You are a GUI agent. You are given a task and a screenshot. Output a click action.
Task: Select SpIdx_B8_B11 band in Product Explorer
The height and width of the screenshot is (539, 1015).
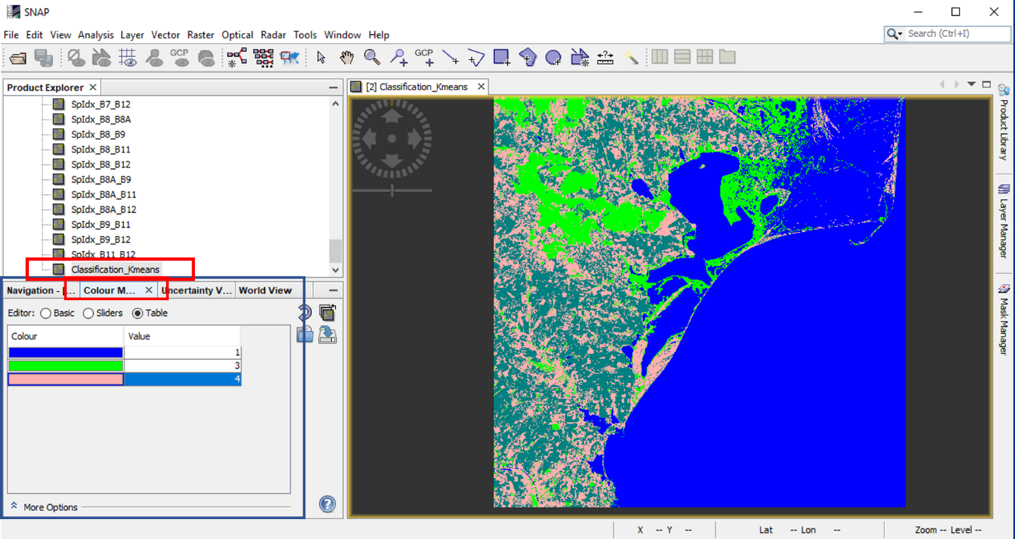(101, 150)
